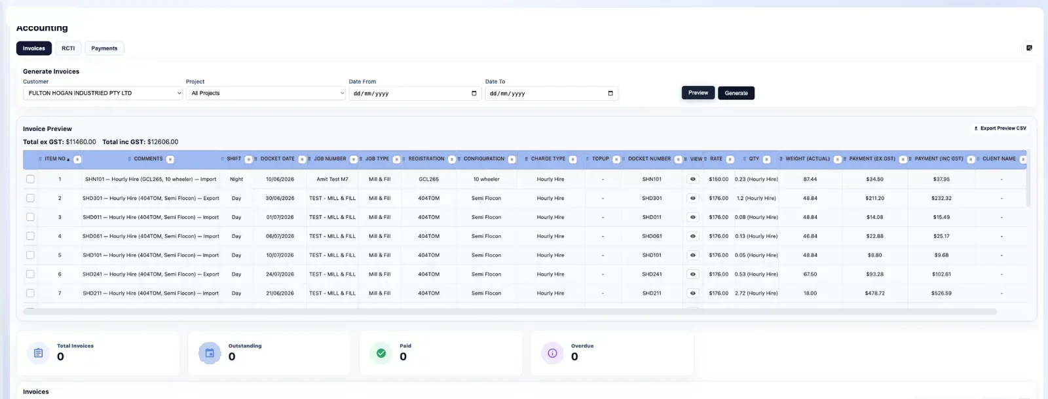The height and width of the screenshot is (399, 1048).
Task: Open the Payment (Ex GST) column menu icon
Action: [903, 159]
